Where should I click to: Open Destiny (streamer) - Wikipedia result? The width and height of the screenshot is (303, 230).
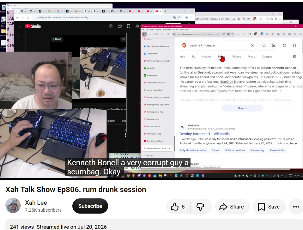(x=204, y=134)
